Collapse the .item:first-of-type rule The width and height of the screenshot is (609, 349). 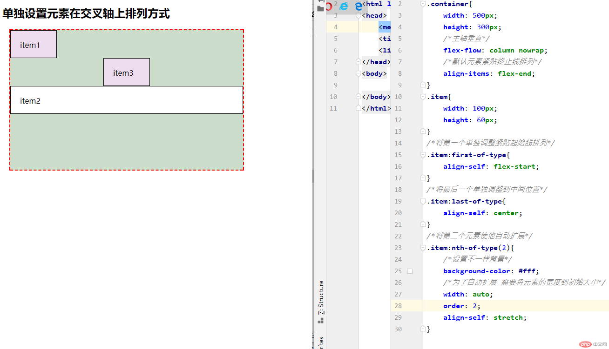pyautogui.click(x=423, y=155)
